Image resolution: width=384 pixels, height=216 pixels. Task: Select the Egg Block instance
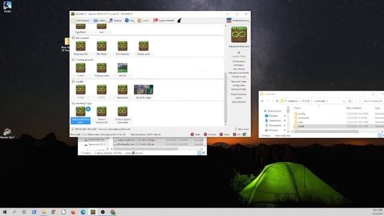point(80,29)
